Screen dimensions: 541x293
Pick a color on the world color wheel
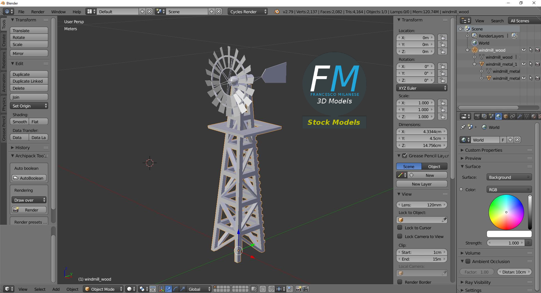point(506,212)
